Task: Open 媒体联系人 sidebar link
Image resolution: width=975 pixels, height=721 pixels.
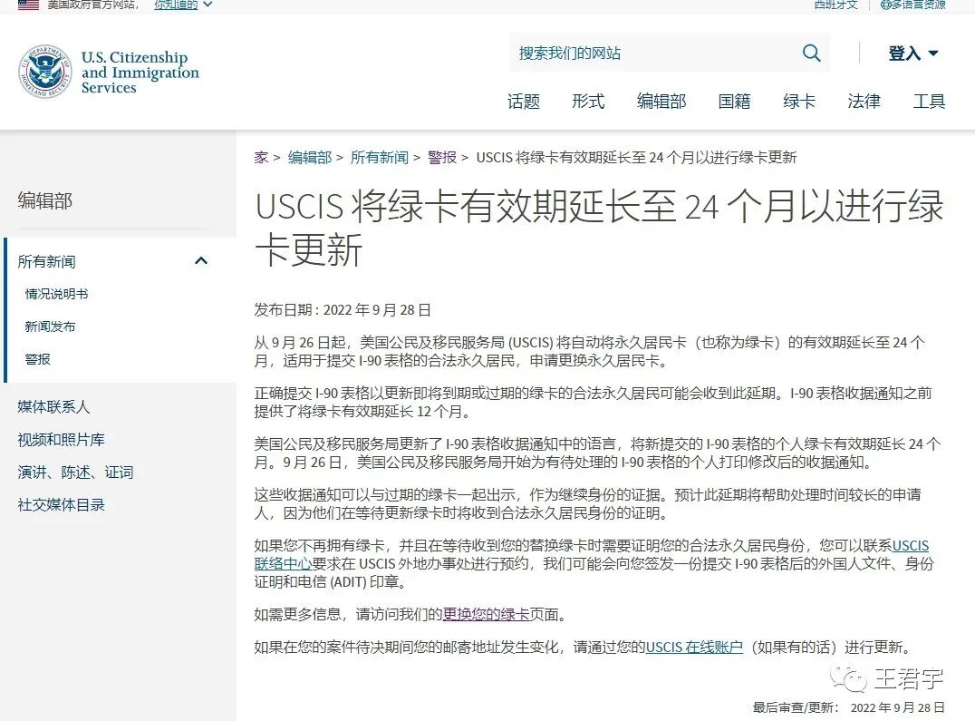Action: pos(53,407)
